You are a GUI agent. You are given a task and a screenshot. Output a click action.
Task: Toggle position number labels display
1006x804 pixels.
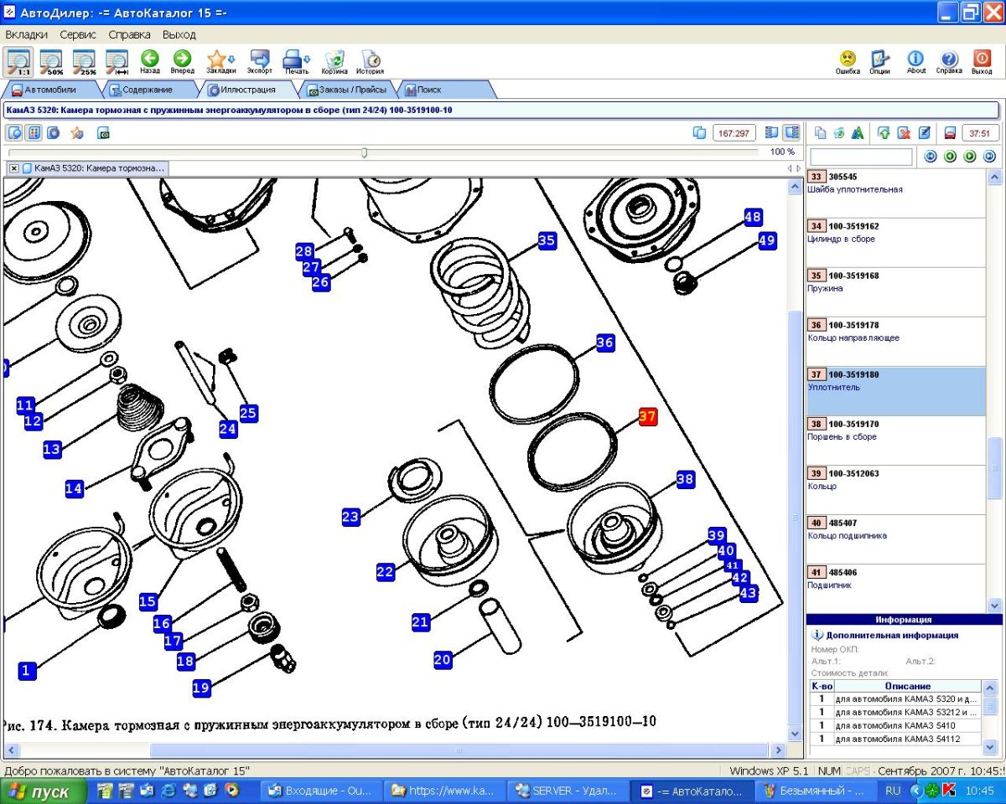[x=34, y=132]
